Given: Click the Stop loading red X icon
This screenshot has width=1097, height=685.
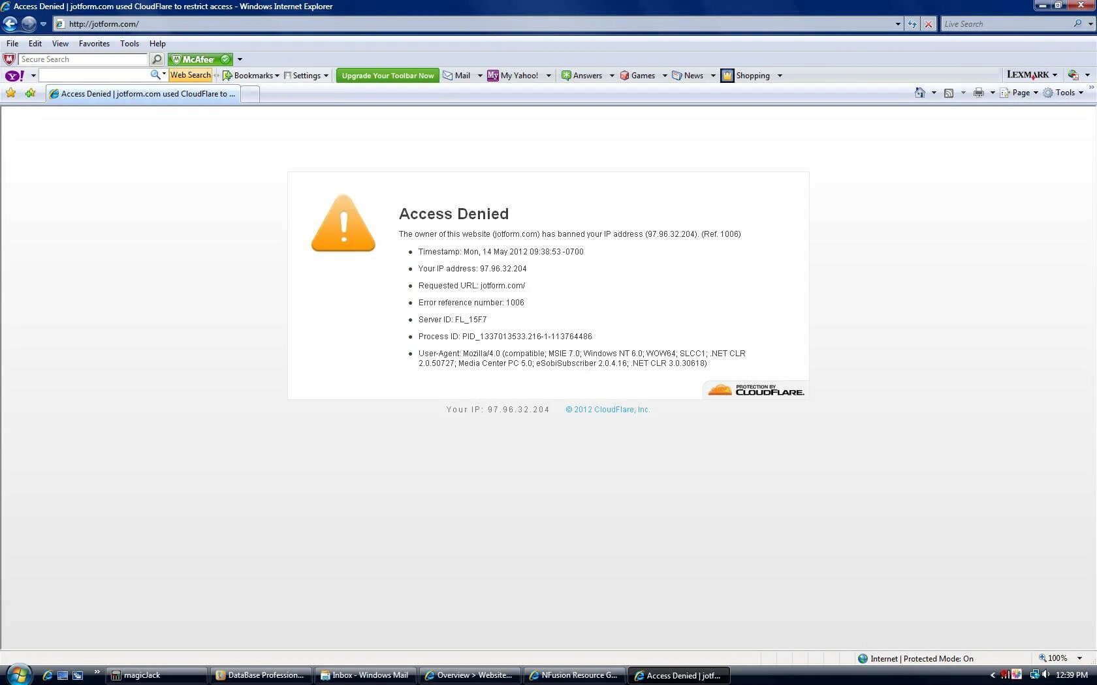Looking at the screenshot, I should point(929,24).
